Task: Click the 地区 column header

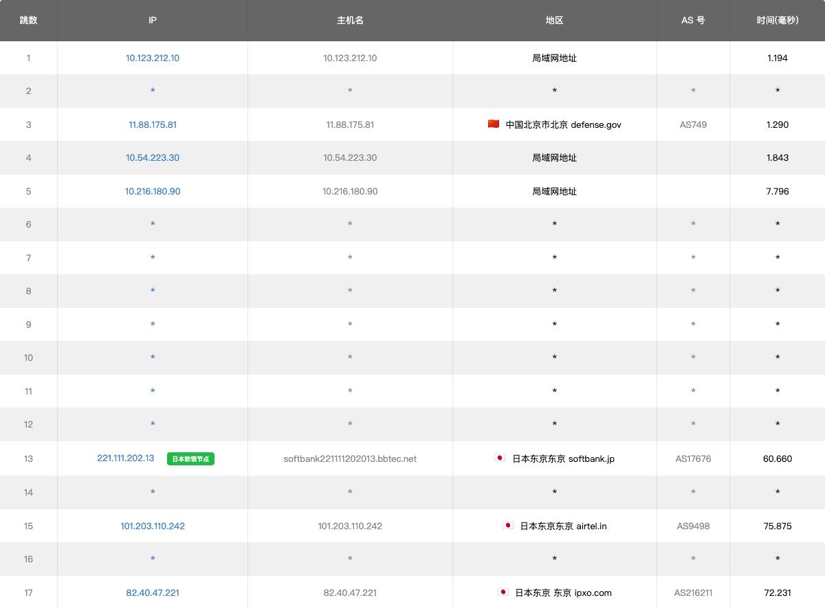Action: (554, 21)
